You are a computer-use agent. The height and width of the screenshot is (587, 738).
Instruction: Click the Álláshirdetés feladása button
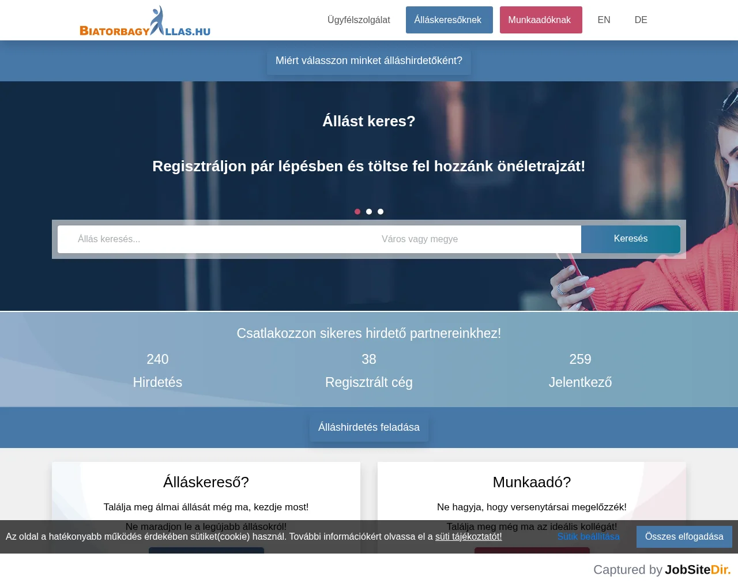(x=369, y=427)
